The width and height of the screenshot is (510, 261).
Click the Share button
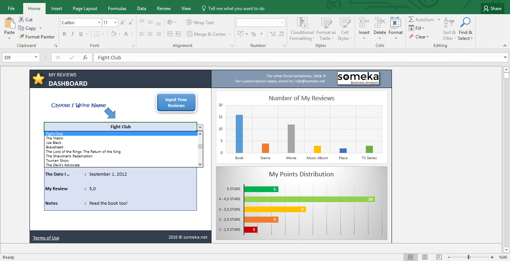pos(492,9)
